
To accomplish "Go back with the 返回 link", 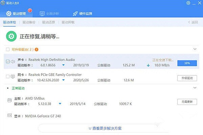I will click(x=193, y=22).
